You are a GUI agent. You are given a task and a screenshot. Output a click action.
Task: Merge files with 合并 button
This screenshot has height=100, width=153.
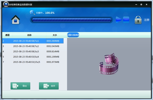tap(49, 86)
